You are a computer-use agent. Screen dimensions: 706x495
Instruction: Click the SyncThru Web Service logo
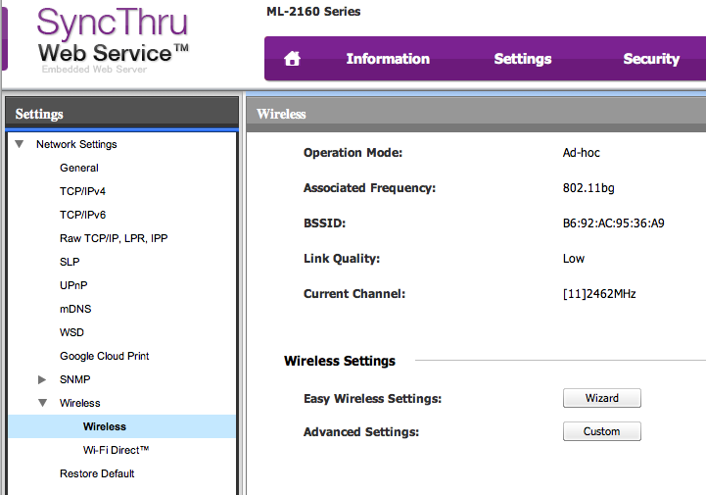pyautogui.click(x=113, y=39)
